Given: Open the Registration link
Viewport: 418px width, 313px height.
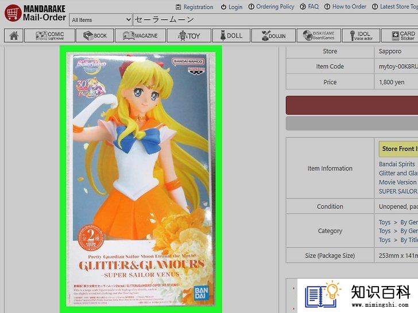Looking at the screenshot, I should click(x=198, y=7).
